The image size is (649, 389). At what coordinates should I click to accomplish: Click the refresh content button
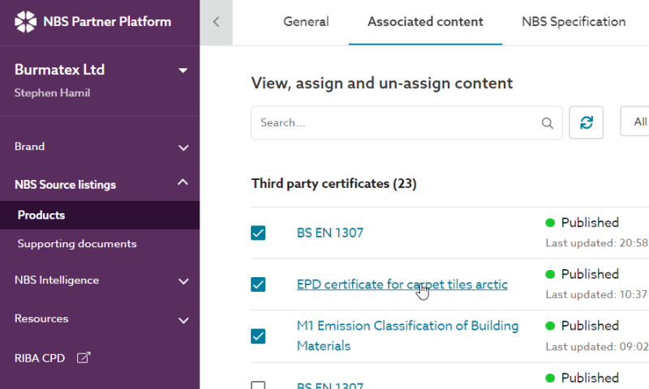586,122
